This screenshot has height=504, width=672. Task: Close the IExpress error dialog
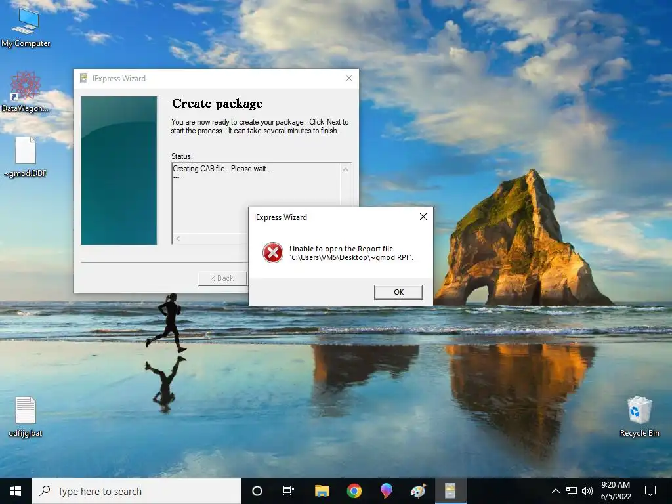[423, 217]
